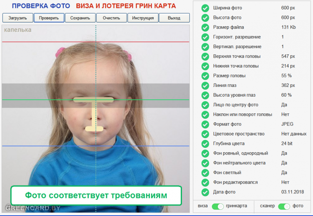Click check icon beside Наклон или поворот головы
The width and height of the screenshot is (313, 216).
click(x=205, y=115)
